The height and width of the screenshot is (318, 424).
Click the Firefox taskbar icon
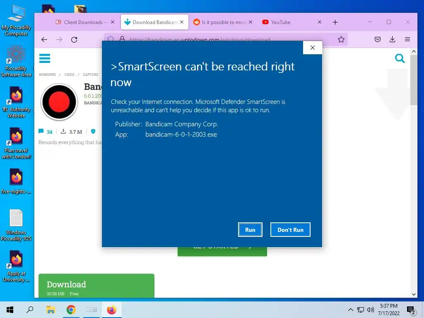click(x=112, y=310)
